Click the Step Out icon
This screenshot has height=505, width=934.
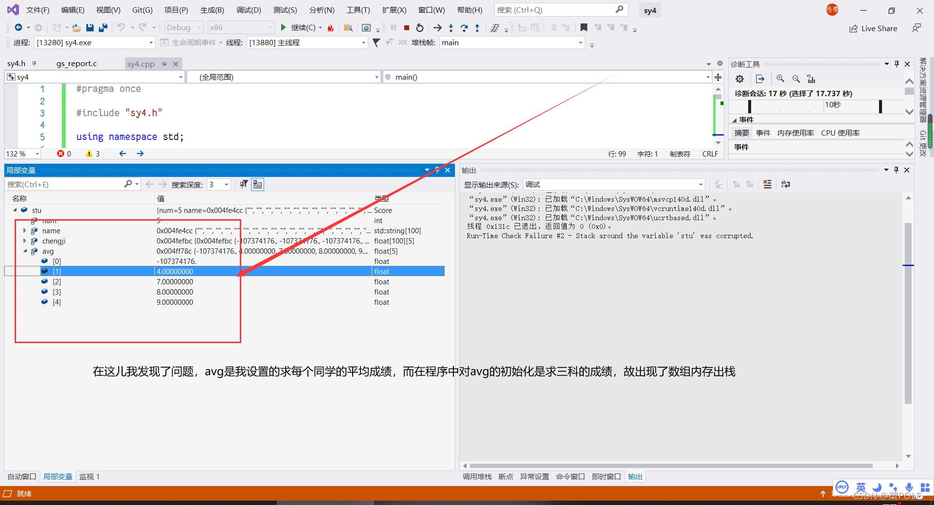(477, 28)
